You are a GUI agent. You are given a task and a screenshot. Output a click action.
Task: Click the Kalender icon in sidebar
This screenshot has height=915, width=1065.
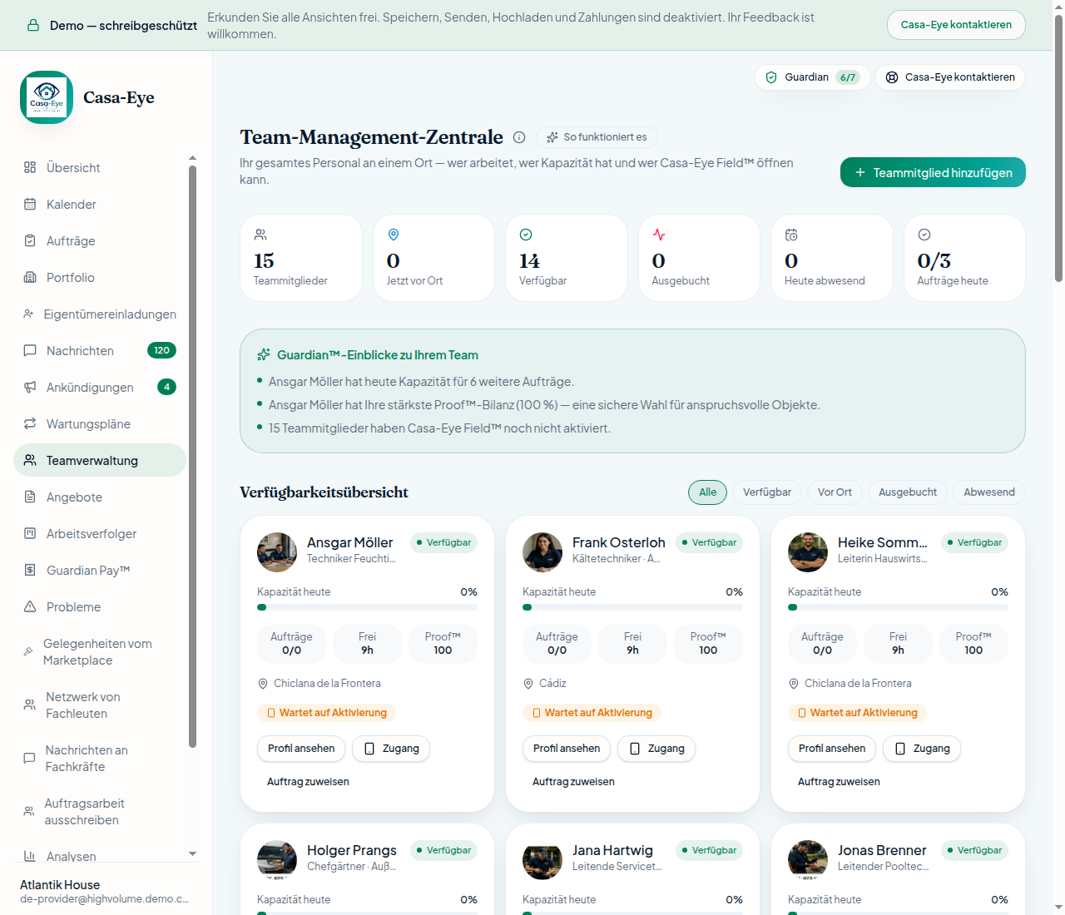[x=30, y=204]
